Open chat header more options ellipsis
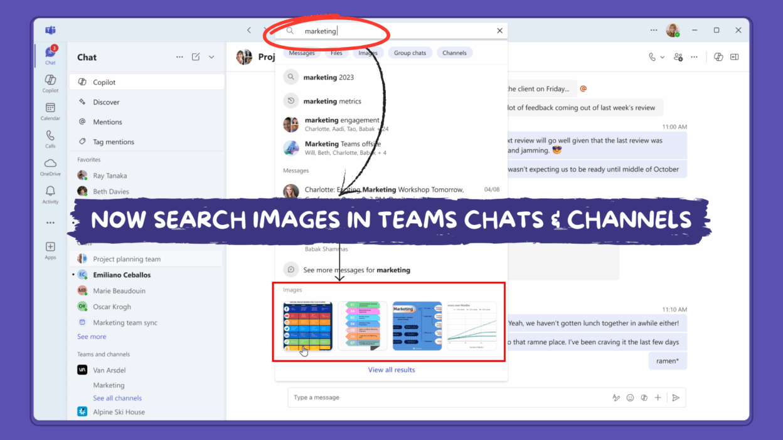The image size is (783, 440). pyautogui.click(x=694, y=57)
